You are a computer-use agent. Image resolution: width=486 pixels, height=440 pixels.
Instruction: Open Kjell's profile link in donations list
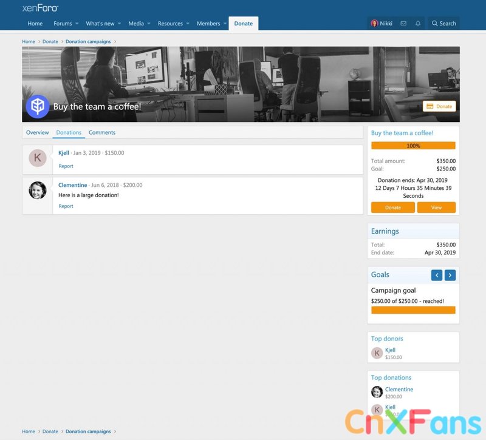pos(64,153)
